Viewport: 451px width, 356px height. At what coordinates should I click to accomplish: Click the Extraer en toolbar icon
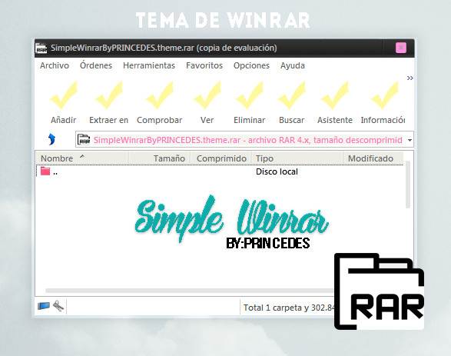point(109,95)
